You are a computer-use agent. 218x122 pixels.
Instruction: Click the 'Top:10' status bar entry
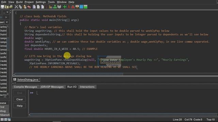click(211, 120)
